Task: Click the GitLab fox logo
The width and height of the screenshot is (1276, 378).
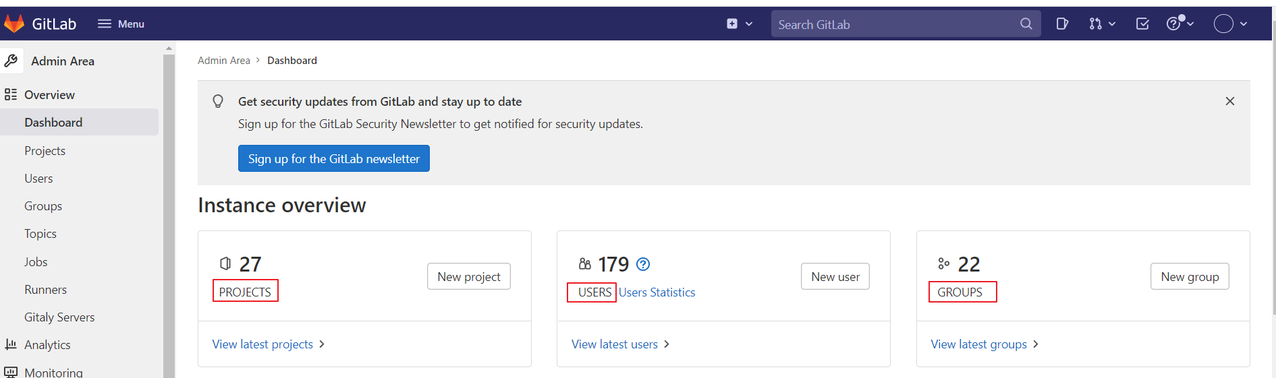Action: click(14, 24)
